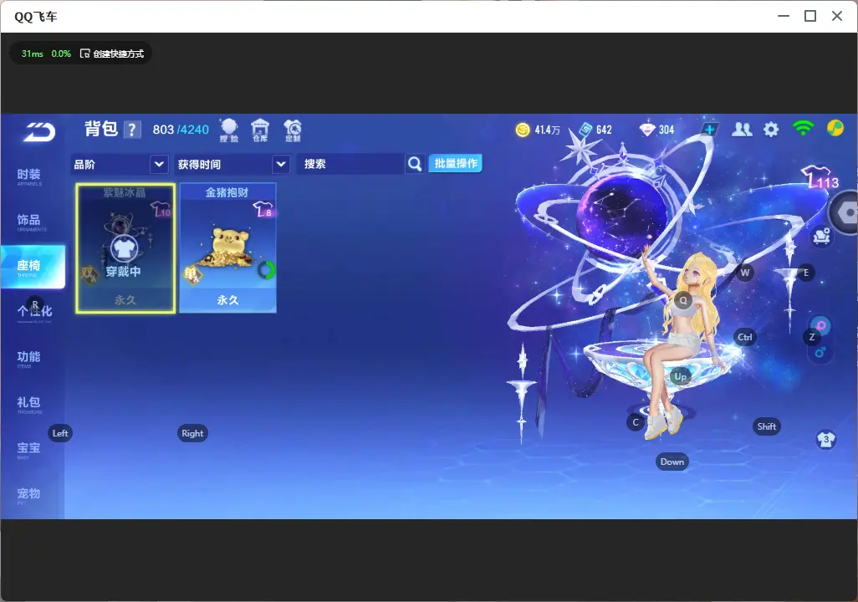Click the magnifier search icon
This screenshot has width=858, height=602.
tap(415, 164)
